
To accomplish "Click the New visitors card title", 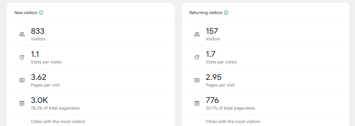I will 26,13.
